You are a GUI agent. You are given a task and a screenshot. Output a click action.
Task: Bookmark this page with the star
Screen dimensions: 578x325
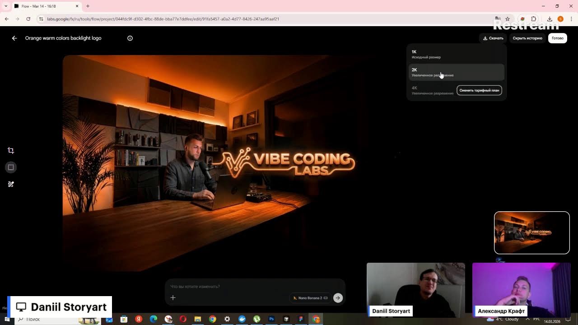click(508, 19)
